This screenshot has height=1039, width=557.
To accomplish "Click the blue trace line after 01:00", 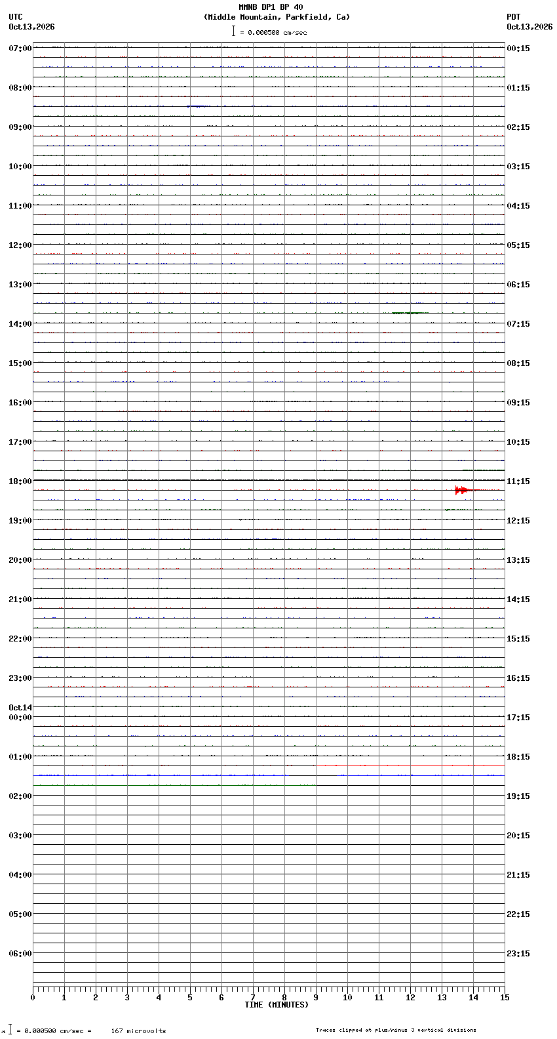I will click(269, 775).
